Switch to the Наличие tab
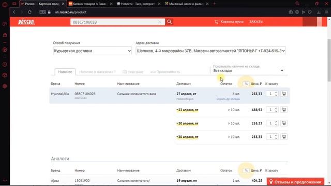This screenshot has width=331, height=186. (x=65, y=72)
